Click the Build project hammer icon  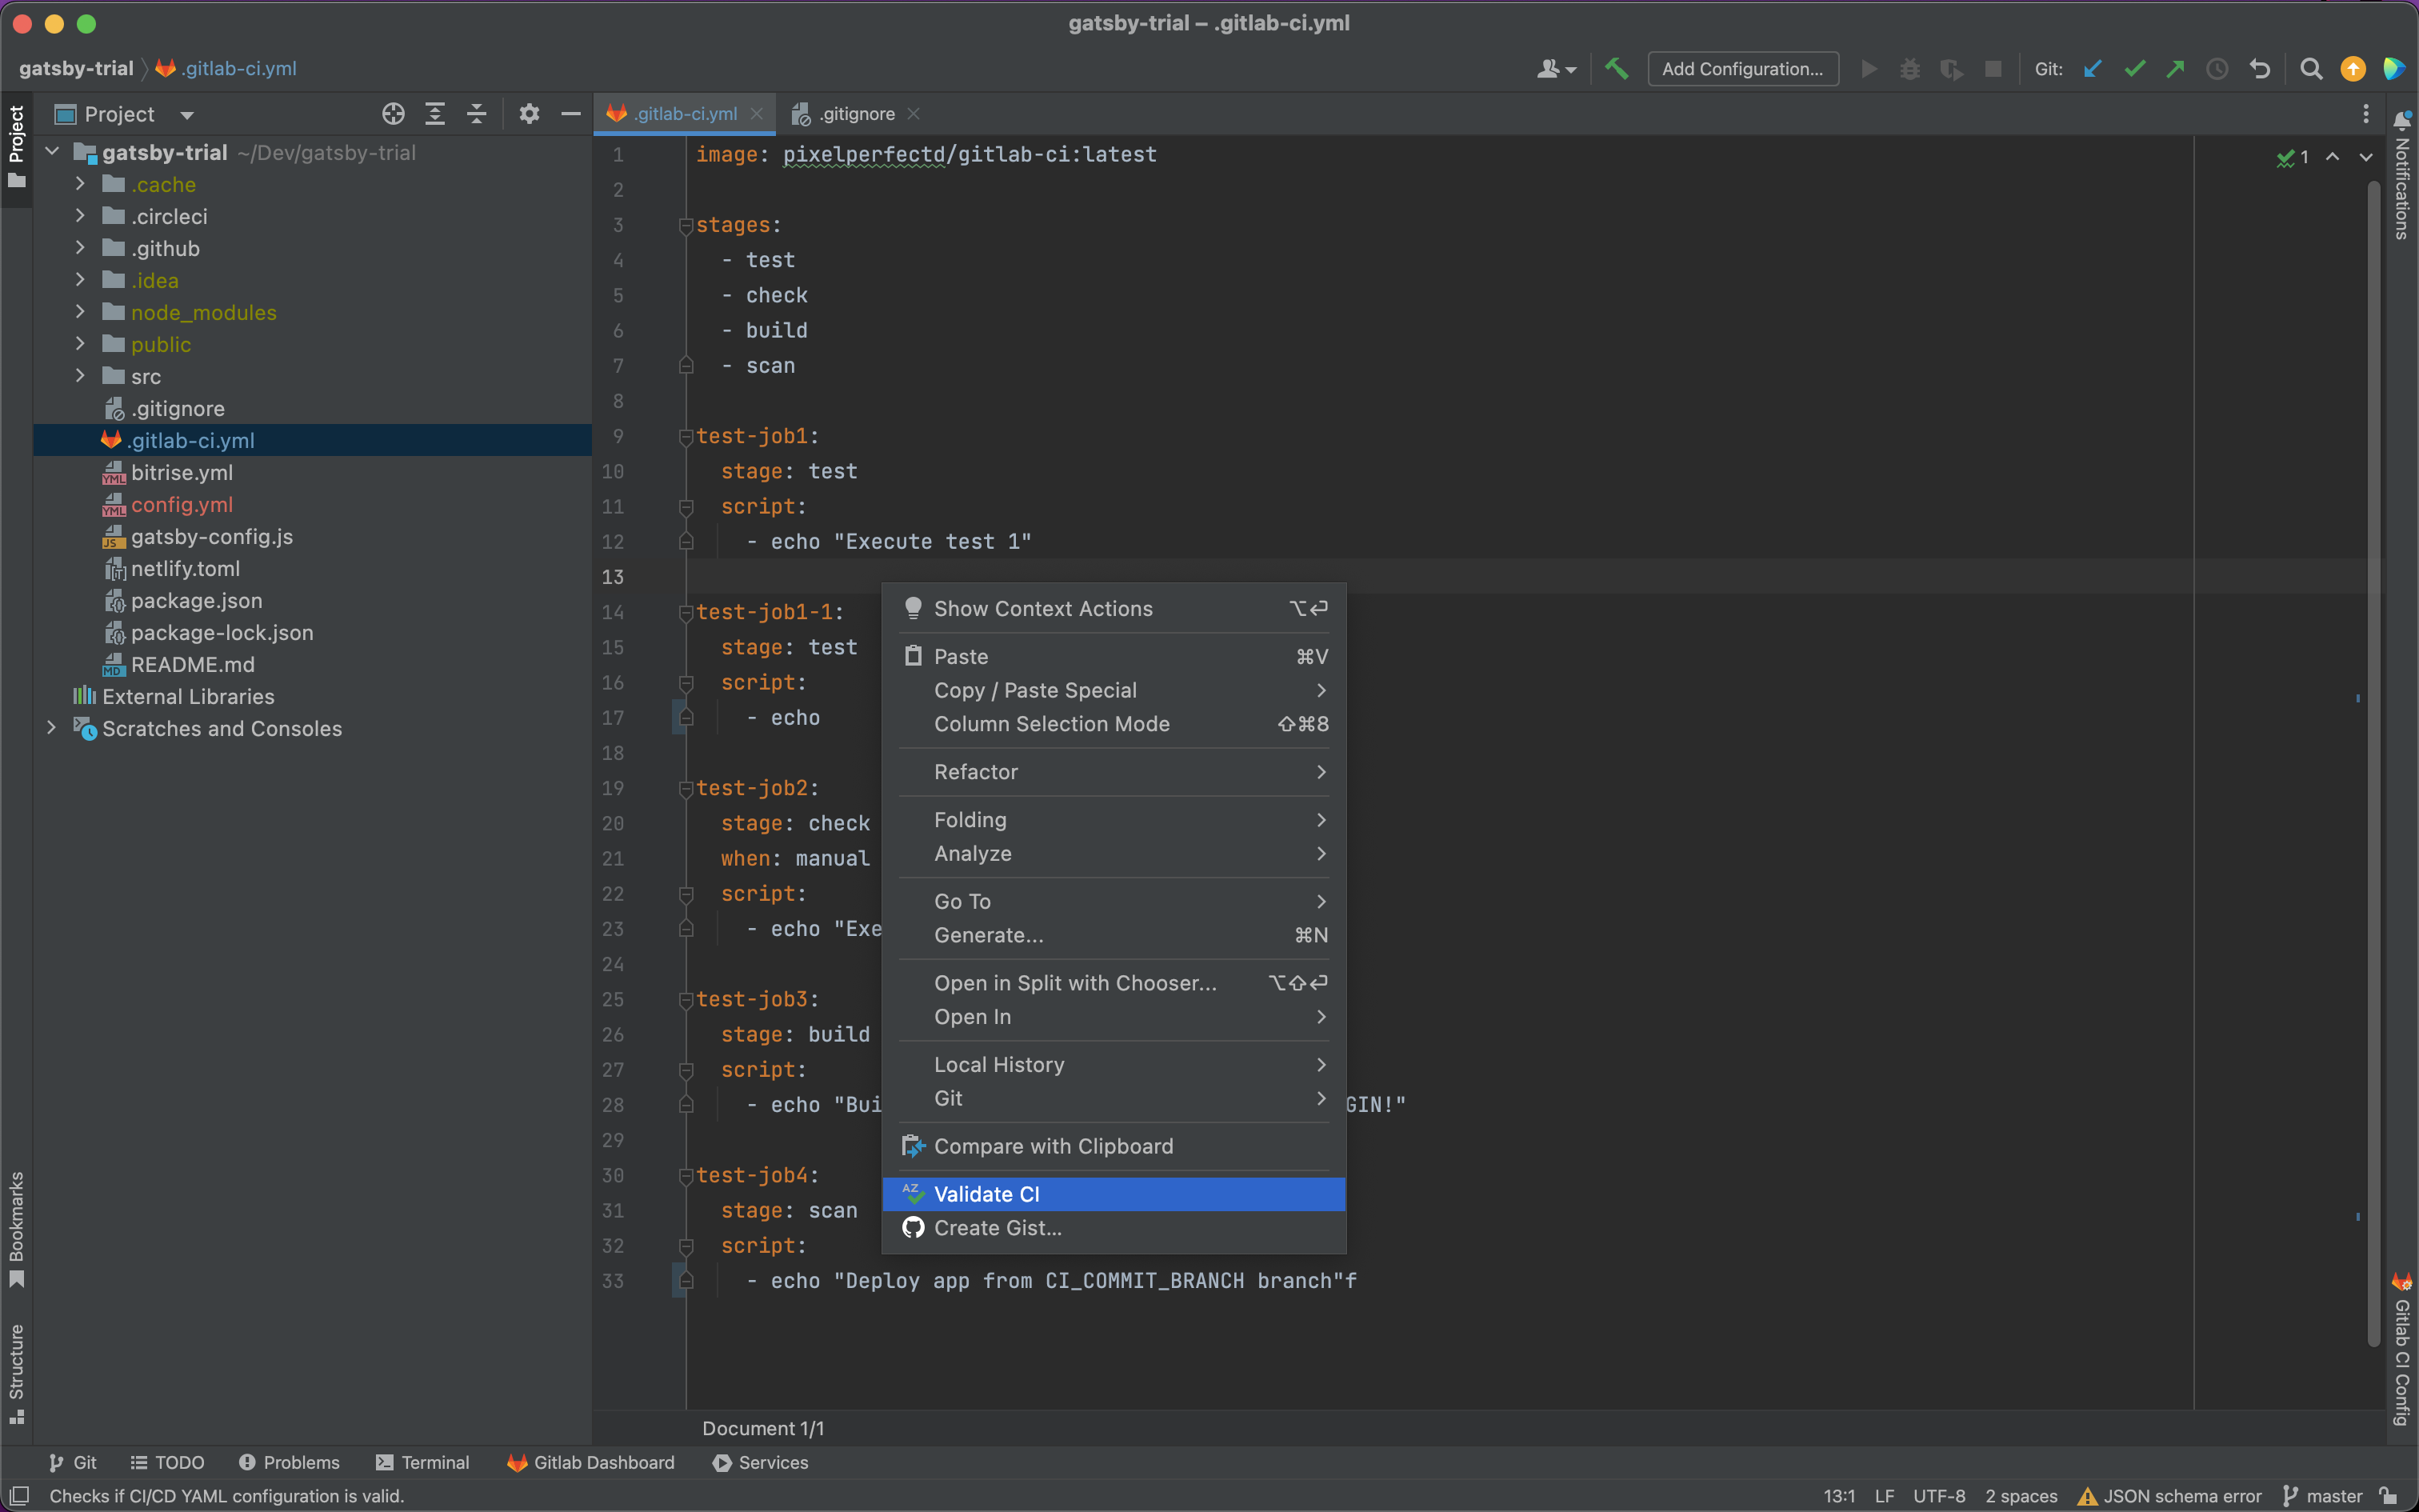coord(1617,69)
